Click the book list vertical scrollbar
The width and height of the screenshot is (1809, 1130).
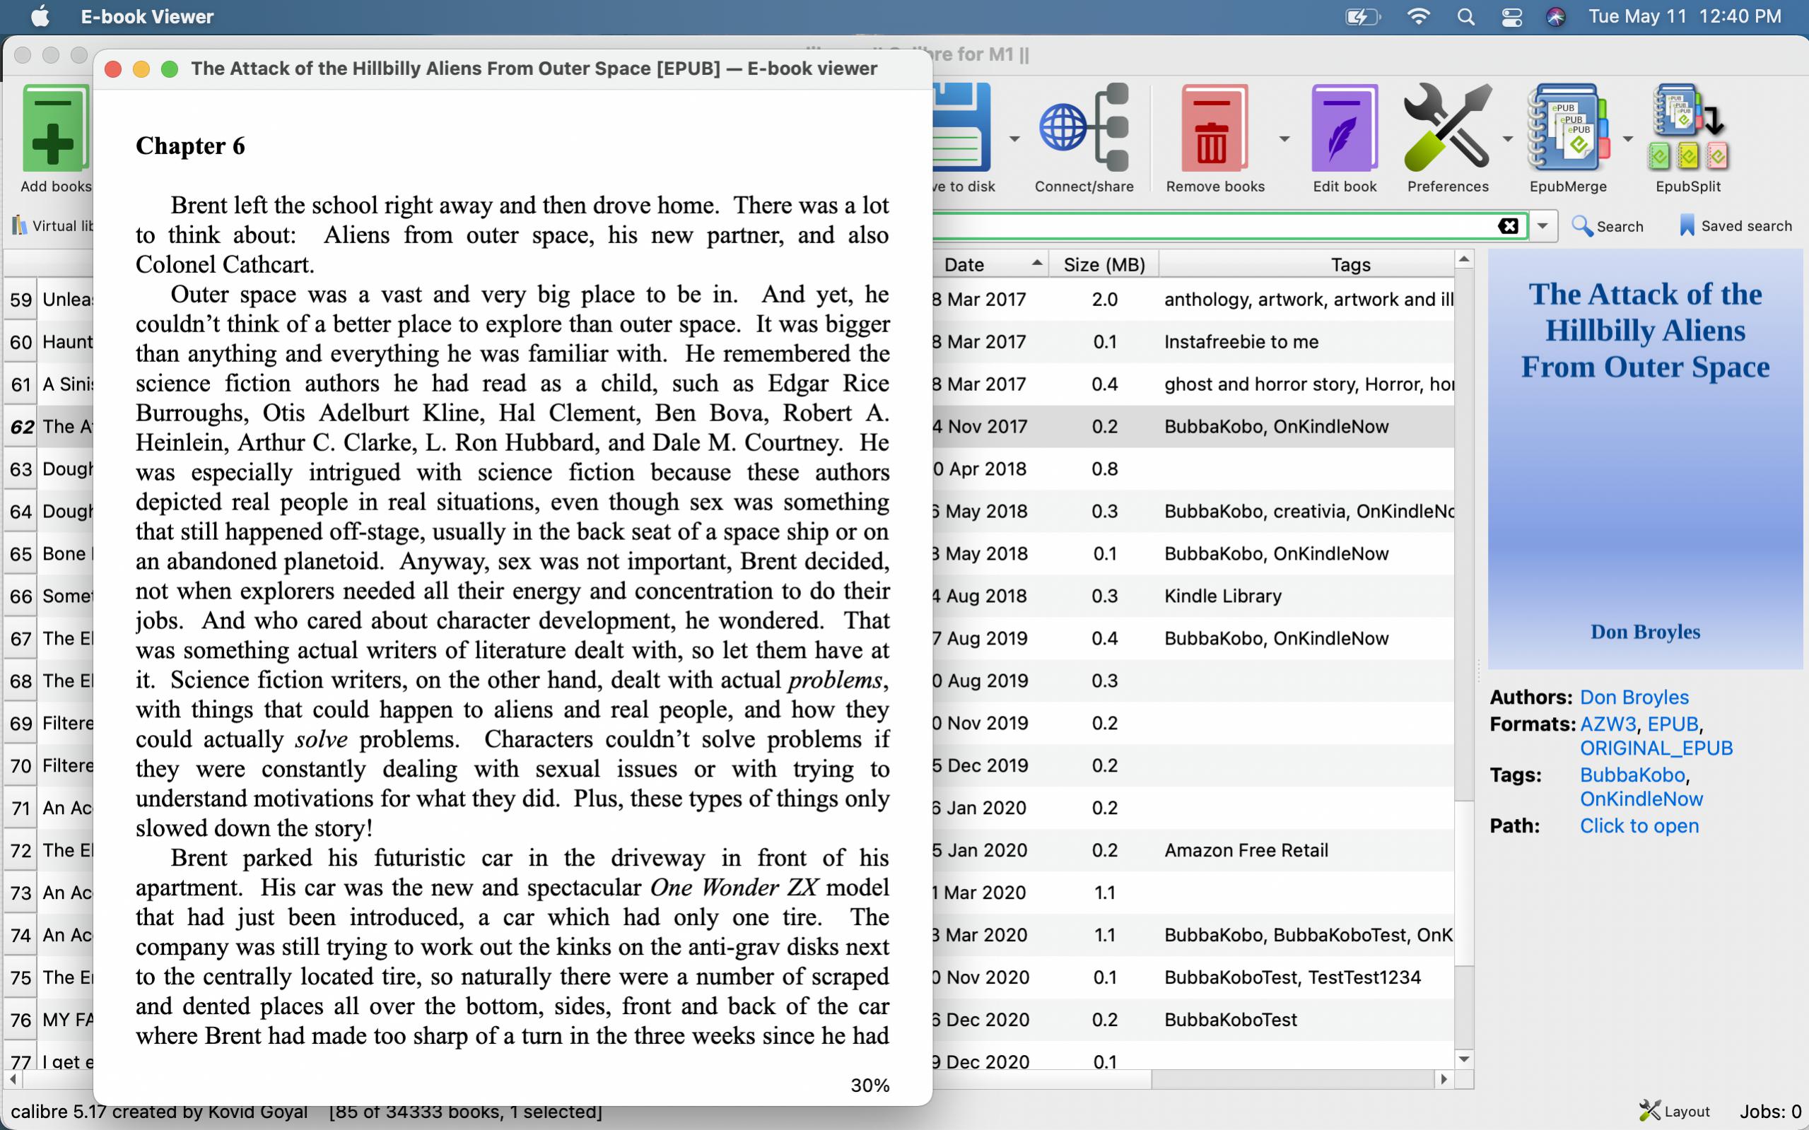1463,882
